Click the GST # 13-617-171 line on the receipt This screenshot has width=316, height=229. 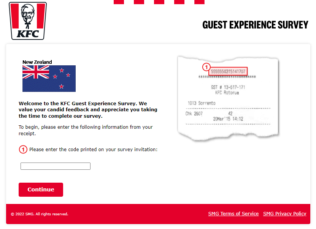tap(228, 87)
